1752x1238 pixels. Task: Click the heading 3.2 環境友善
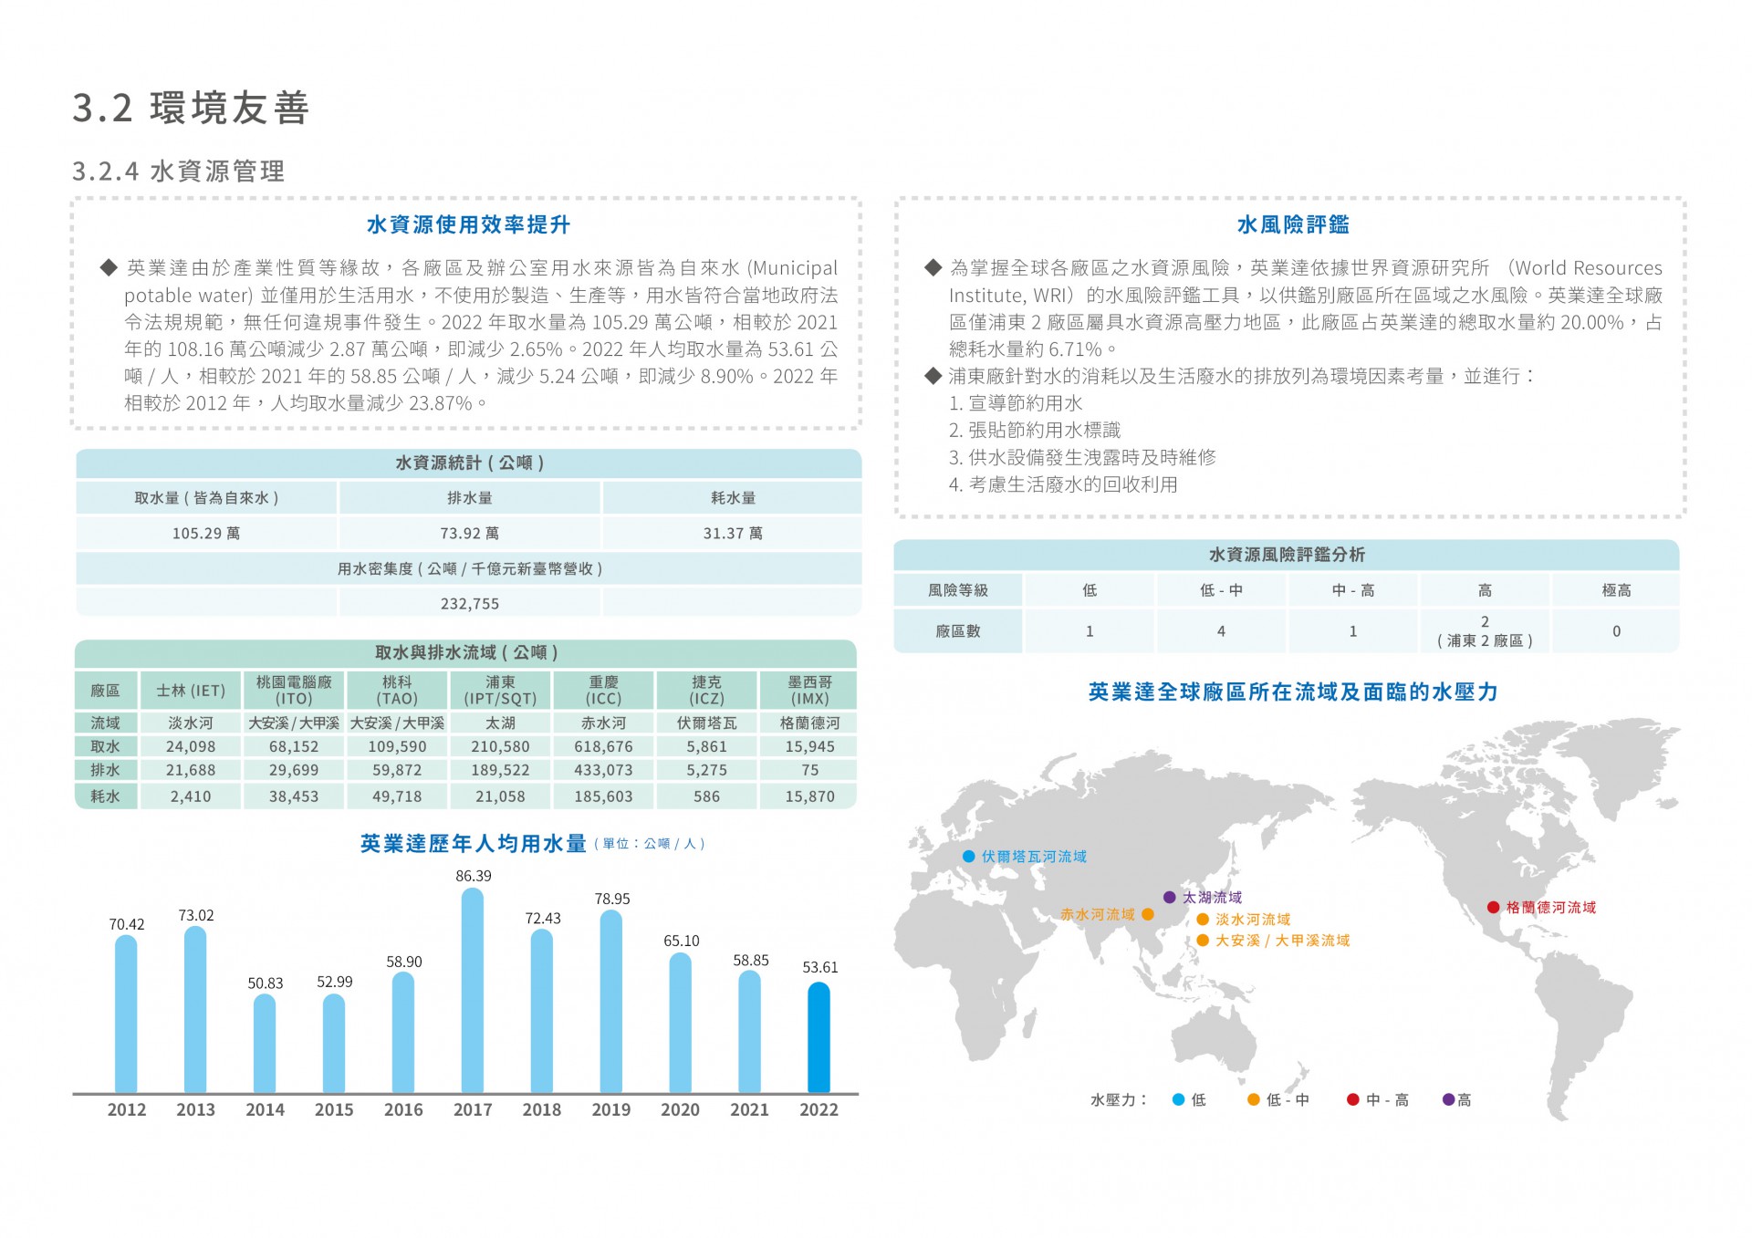tap(192, 108)
